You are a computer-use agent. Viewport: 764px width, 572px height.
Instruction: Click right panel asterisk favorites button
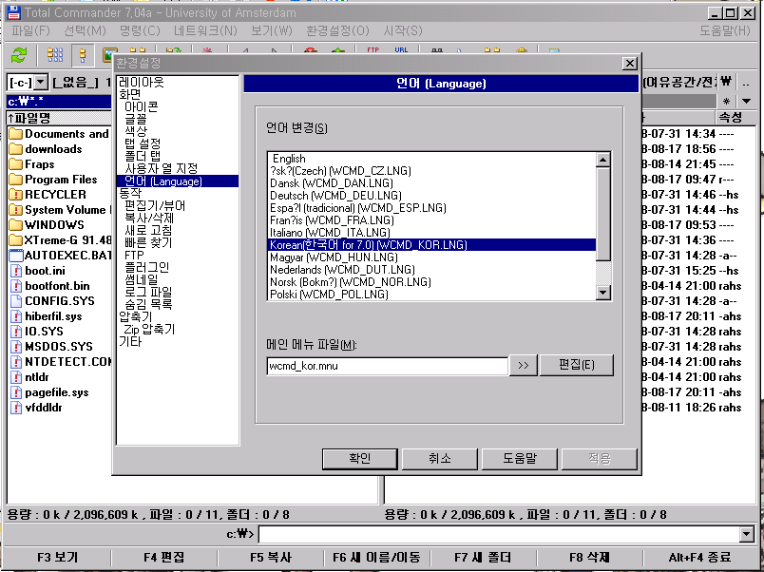[726, 102]
